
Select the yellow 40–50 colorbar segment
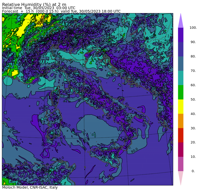[x=181, y=107]
